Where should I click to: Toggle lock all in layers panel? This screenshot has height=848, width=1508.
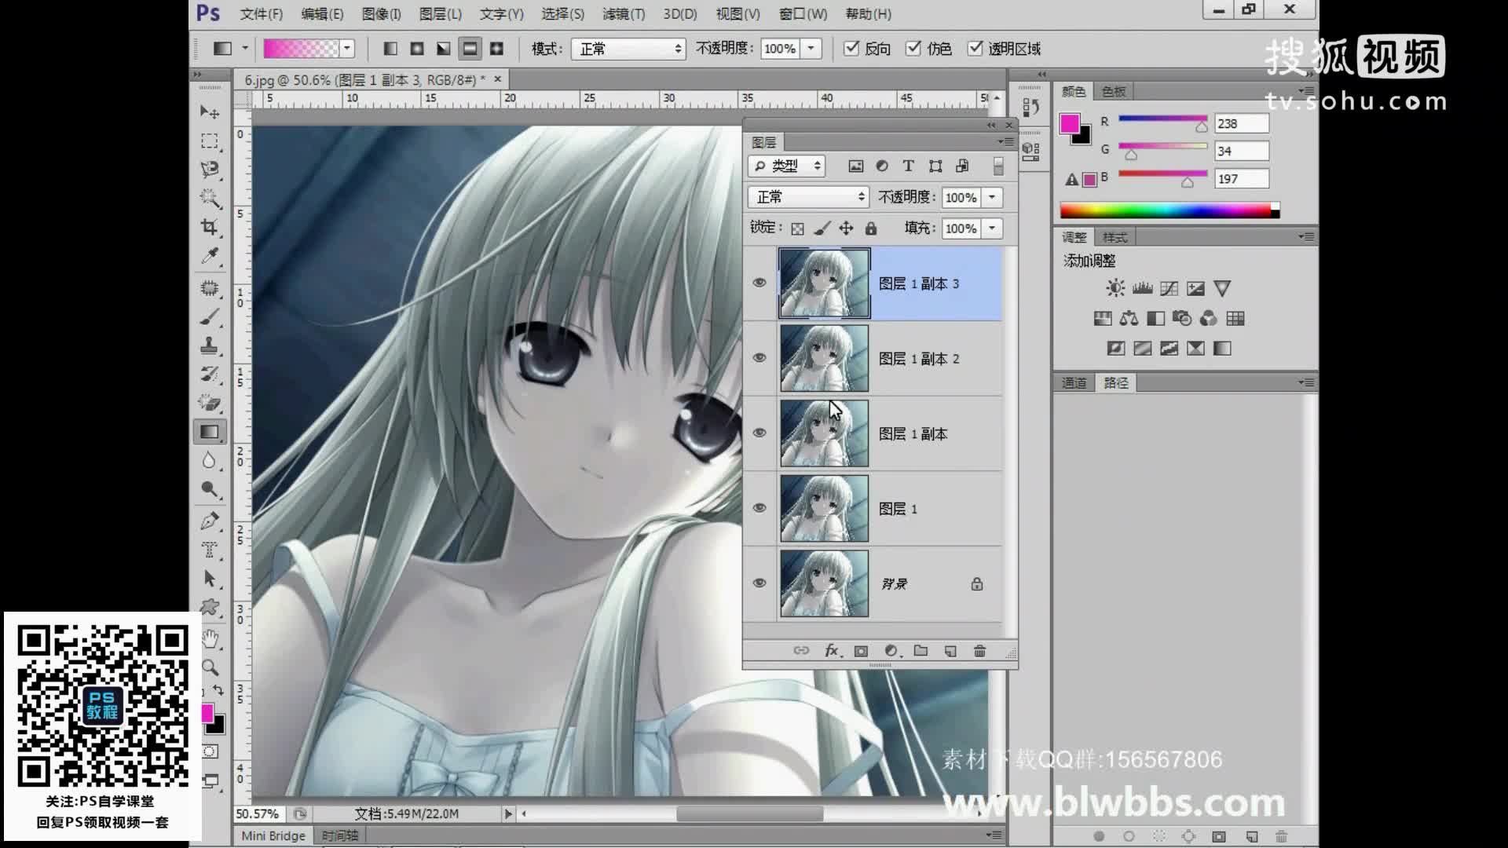[x=871, y=228]
